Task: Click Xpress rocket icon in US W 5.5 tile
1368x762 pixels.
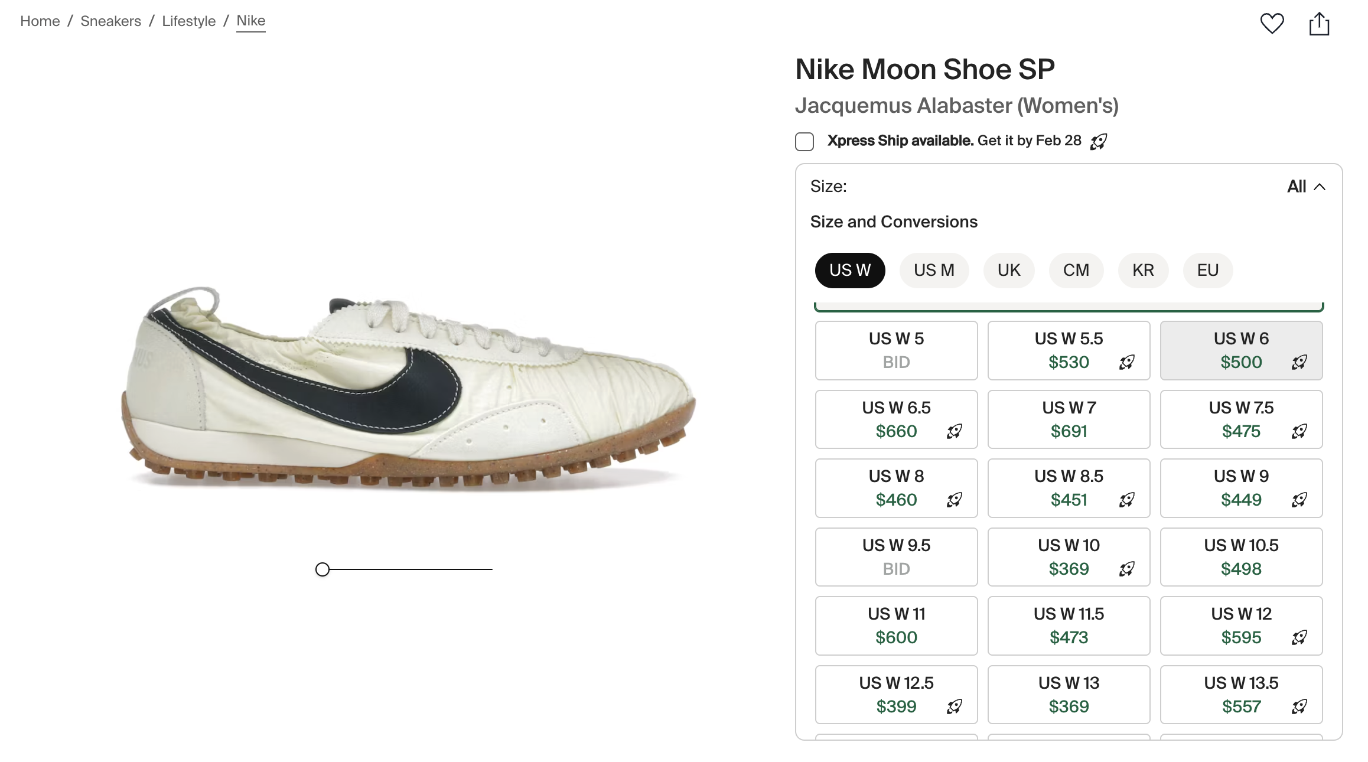Action: pos(1127,362)
